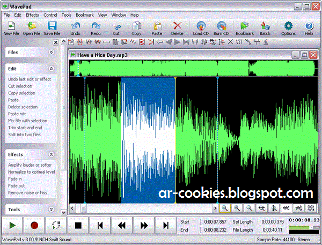This screenshot has width=322, height=245.
Task: Click the Save File toolbar icon
Action: [52, 28]
